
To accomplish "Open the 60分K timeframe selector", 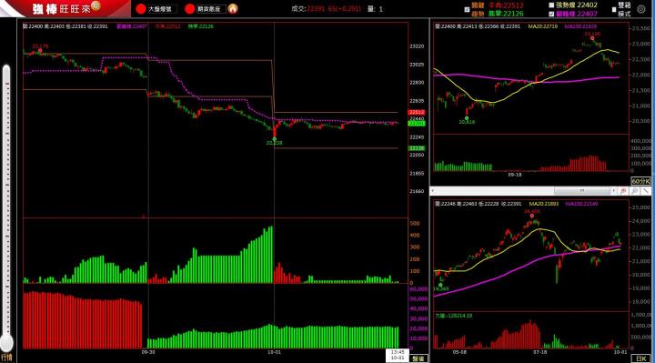I will (x=640, y=181).
